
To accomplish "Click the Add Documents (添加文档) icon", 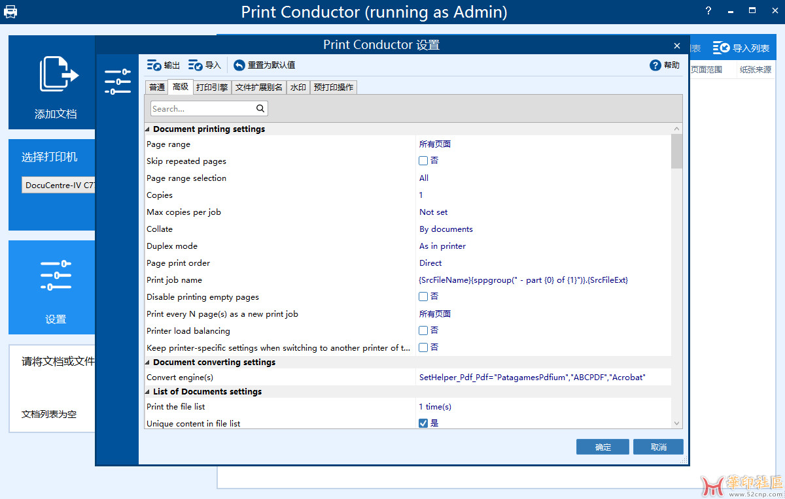I will pos(59,73).
